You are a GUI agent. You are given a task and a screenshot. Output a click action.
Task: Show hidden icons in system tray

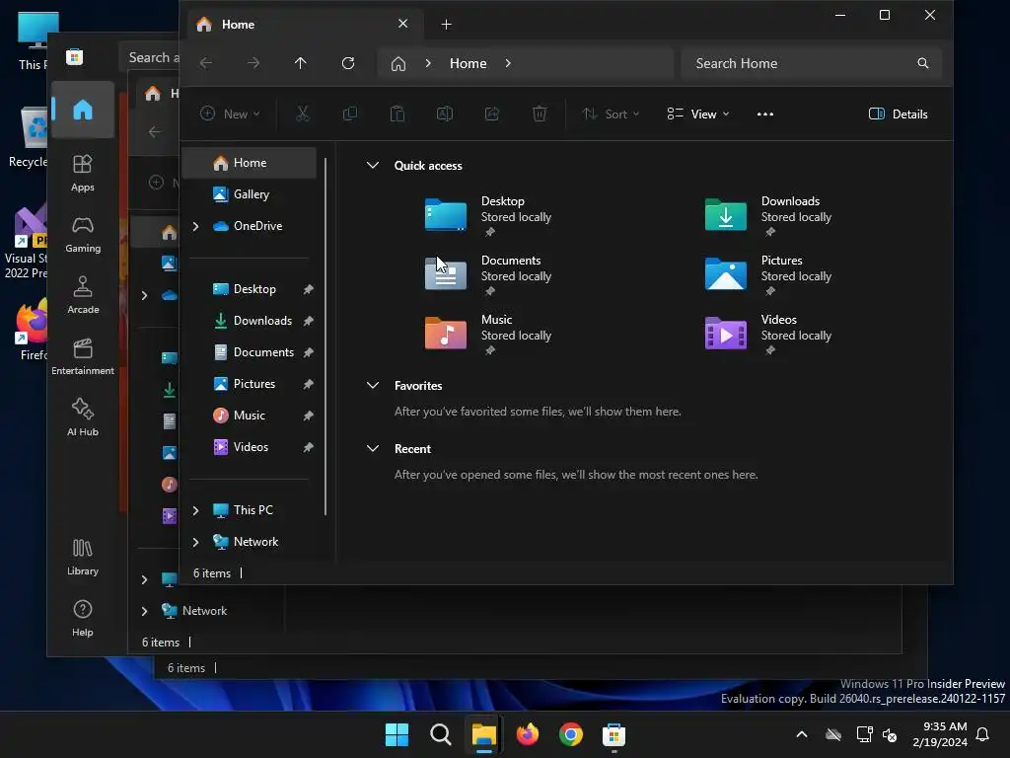point(802,734)
